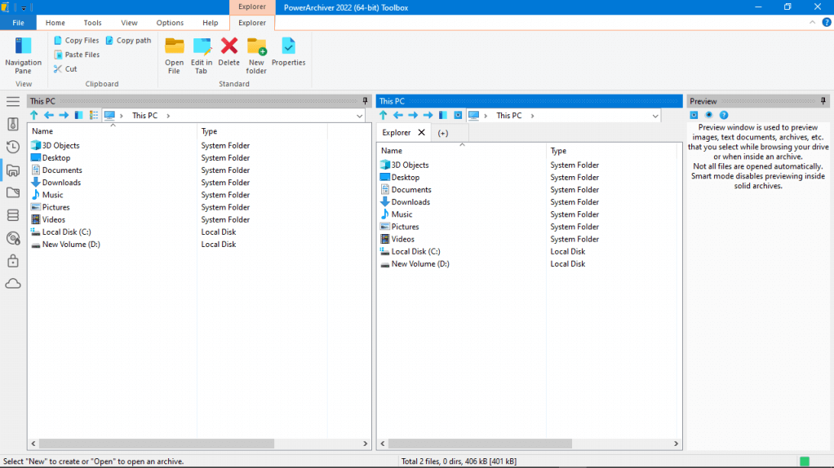Select the archive (zip) sidebar icon
Image resolution: width=834 pixels, height=468 pixels.
coord(13,124)
